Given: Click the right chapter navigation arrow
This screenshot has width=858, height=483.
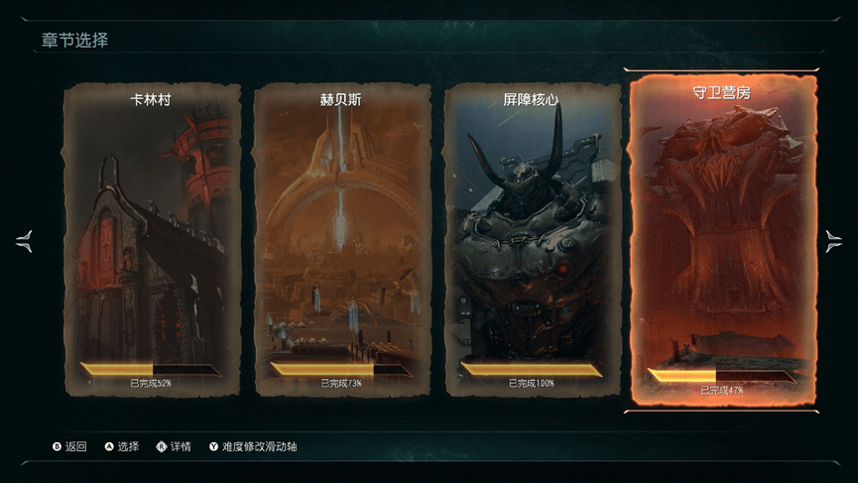Looking at the screenshot, I should point(833,241).
